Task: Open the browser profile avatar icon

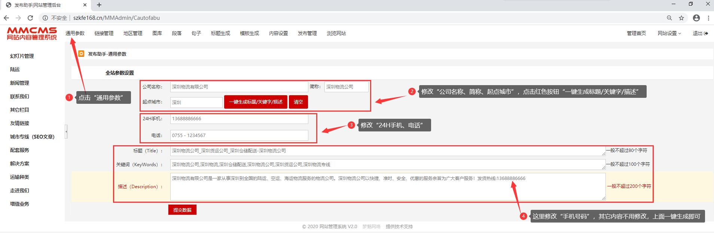Action: pos(696,18)
